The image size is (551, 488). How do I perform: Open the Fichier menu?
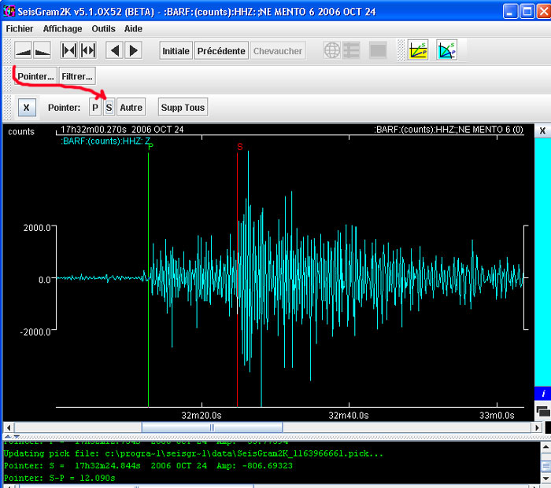coord(20,28)
